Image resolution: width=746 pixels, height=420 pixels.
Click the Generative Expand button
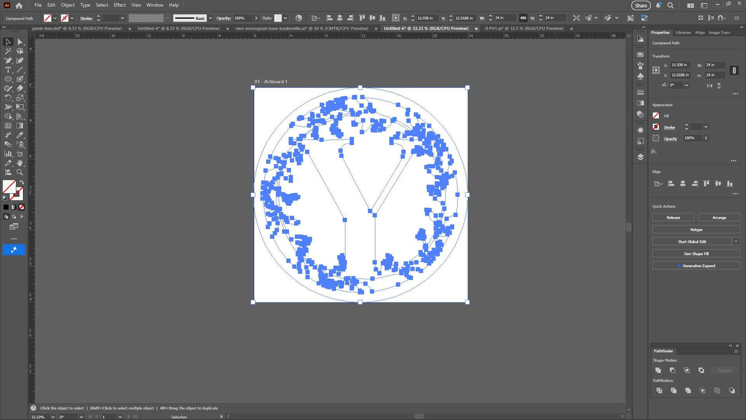click(696, 266)
